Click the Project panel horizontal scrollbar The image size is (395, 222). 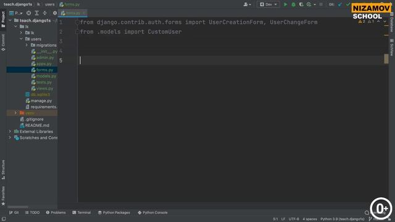18,207
